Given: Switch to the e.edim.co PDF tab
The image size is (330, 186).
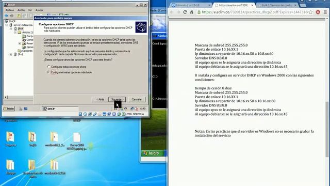Looking at the screenshot, I should point(234,5).
